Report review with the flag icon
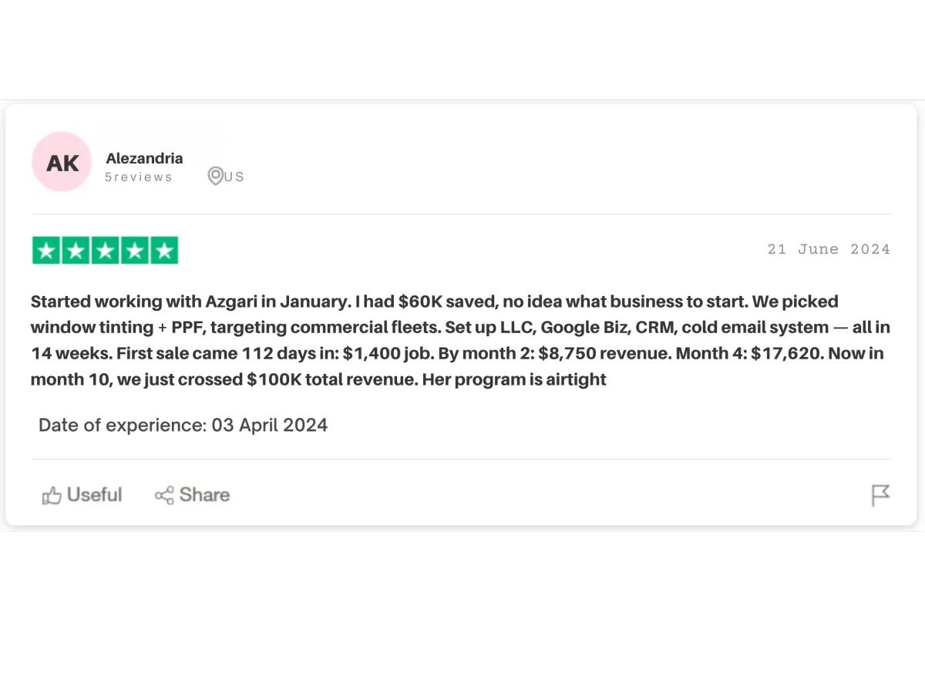Image resolution: width=925 pixels, height=694 pixels. coord(880,495)
